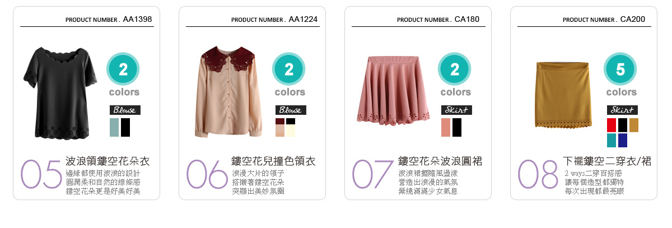Viewport: 672px width, 228px height.
Task: Select the teal swatch for CA200 skirt
Action: [612, 140]
